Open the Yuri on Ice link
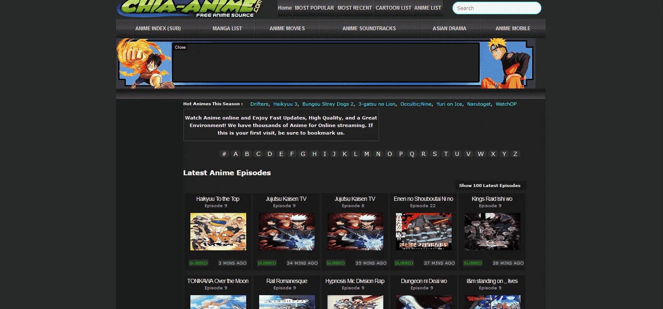 pyautogui.click(x=449, y=104)
